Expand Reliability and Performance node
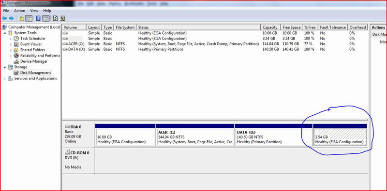 (x=11, y=55)
